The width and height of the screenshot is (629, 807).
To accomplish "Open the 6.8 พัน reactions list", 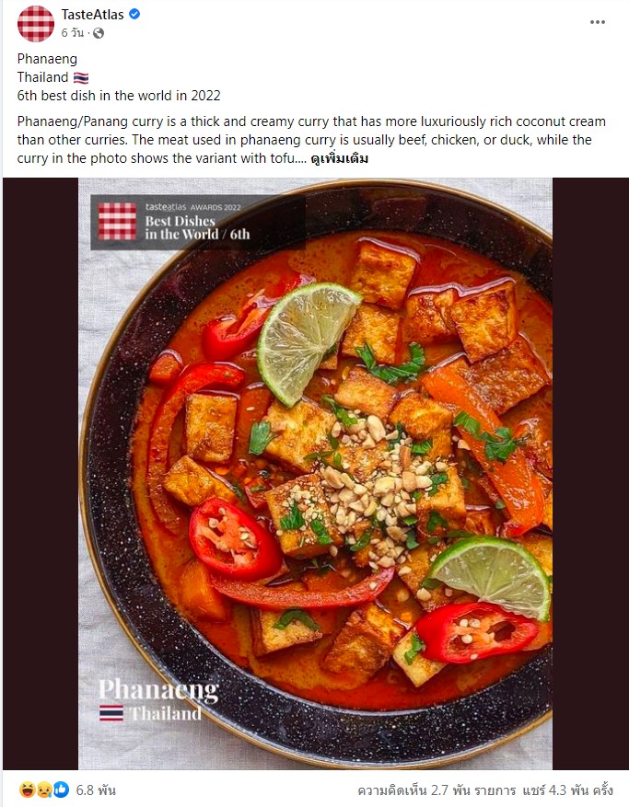I will pyautogui.click(x=96, y=790).
